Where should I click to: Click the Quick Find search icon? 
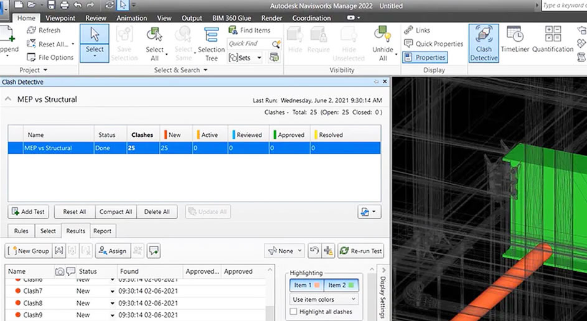(x=276, y=44)
